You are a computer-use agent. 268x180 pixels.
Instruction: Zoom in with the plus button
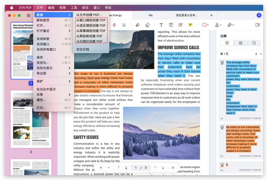101,168
